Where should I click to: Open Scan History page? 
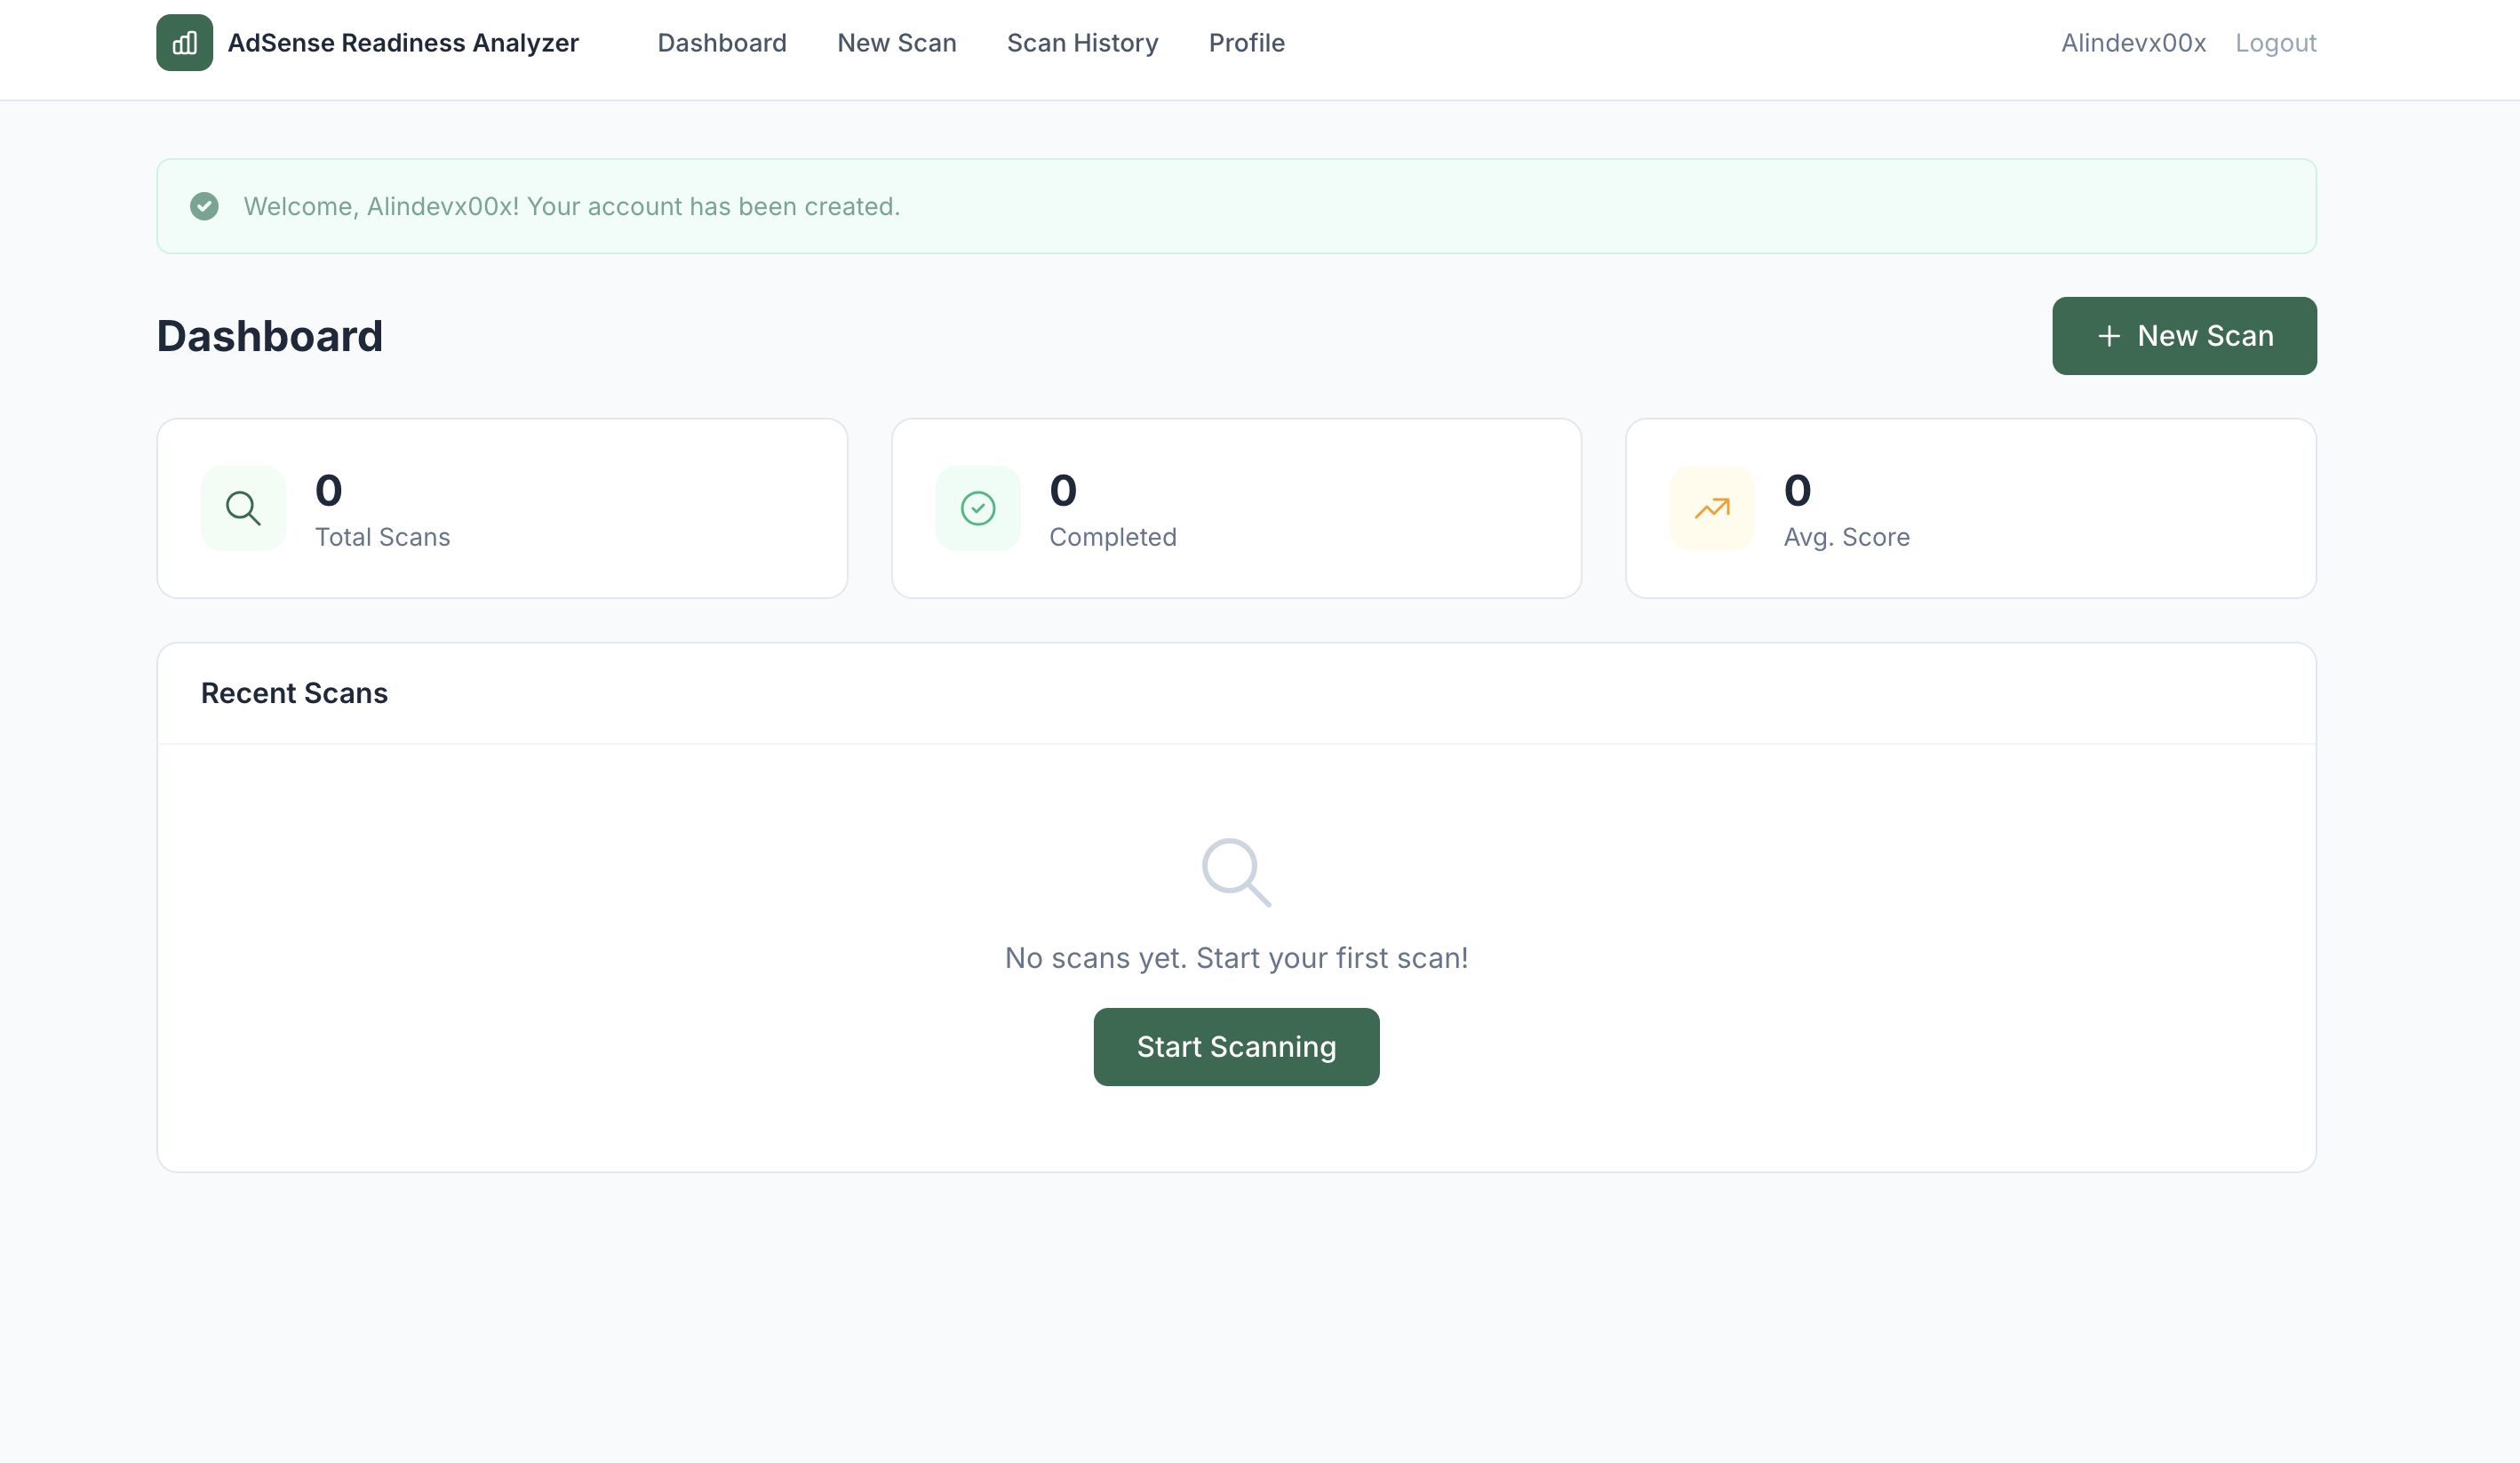(1082, 43)
